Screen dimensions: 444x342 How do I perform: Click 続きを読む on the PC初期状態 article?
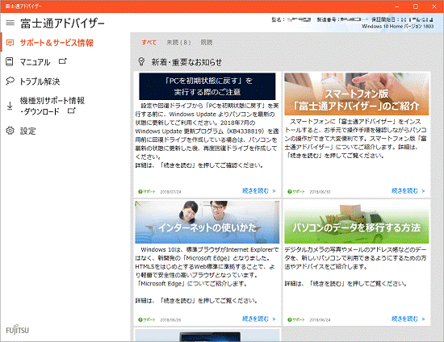(x=259, y=191)
